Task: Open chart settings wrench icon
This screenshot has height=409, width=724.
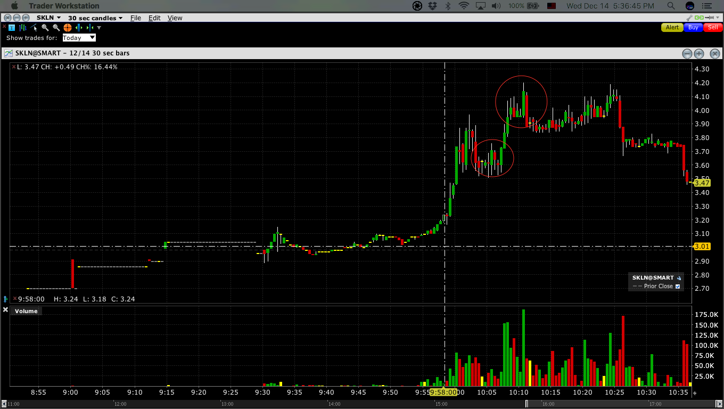Action: click(x=690, y=18)
